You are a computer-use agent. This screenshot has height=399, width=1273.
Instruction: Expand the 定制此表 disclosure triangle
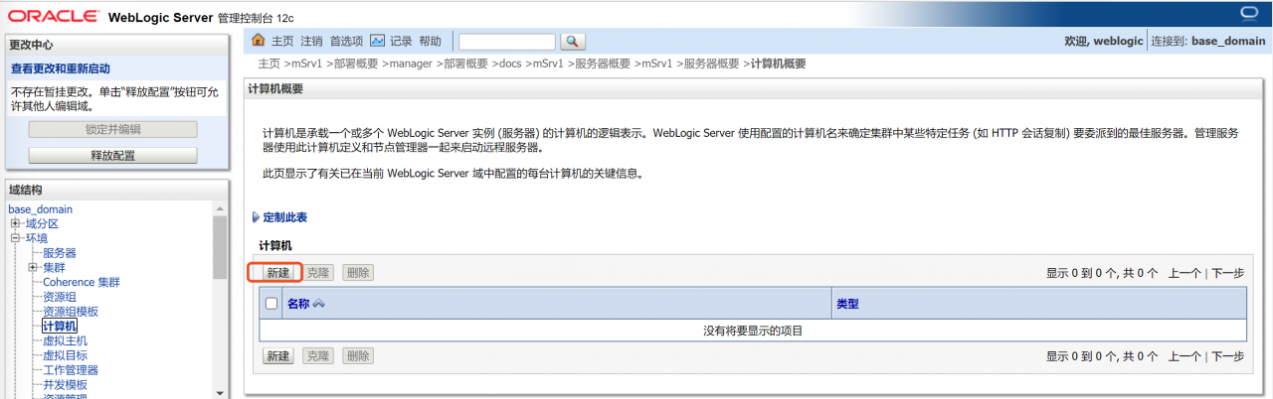pos(256,217)
